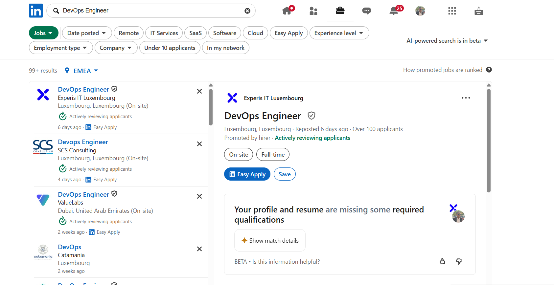
Task: Click the job list scrollbar thumb
Action: [211, 107]
